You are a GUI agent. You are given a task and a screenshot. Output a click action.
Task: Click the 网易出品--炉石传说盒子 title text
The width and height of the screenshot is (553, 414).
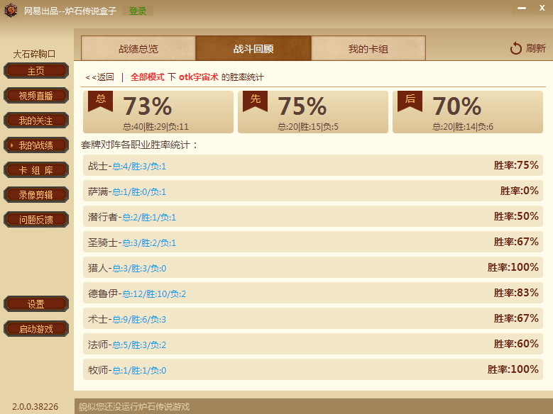pyautogui.click(x=70, y=11)
